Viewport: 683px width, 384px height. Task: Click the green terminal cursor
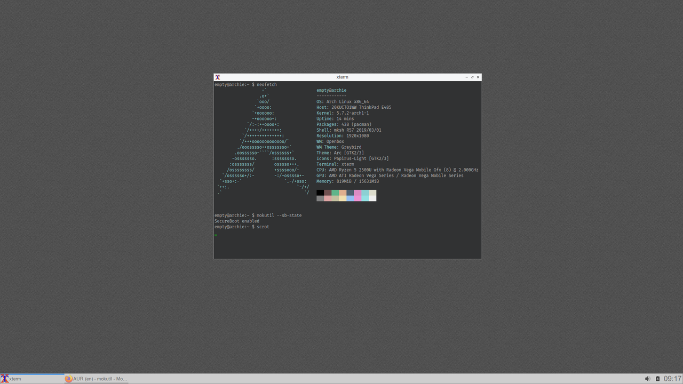(216, 234)
